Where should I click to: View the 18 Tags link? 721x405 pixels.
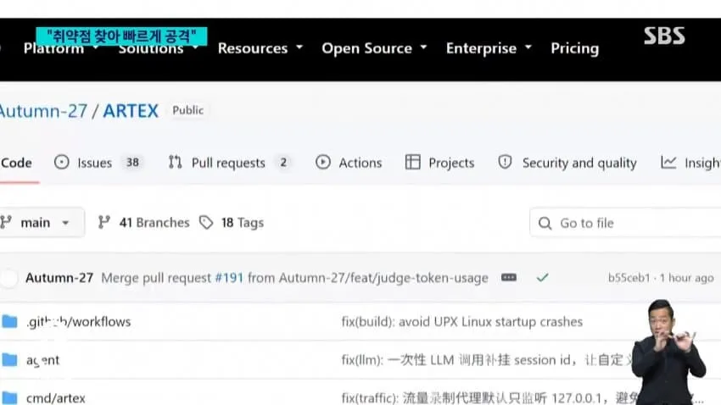(232, 223)
